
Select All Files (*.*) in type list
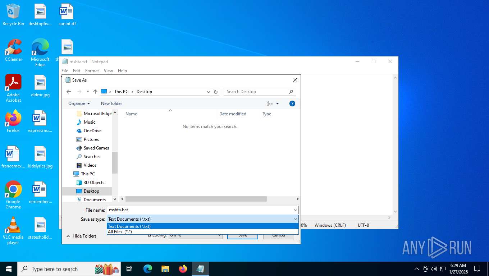pos(203,232)
